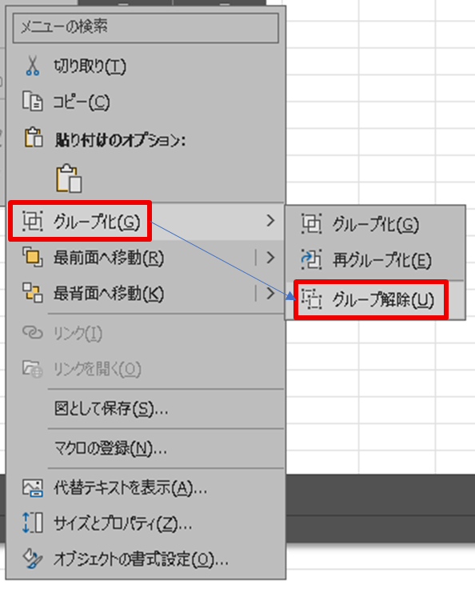Click the グループ化 icon in the main menu
475x589 pixels.
click(32, 221)
